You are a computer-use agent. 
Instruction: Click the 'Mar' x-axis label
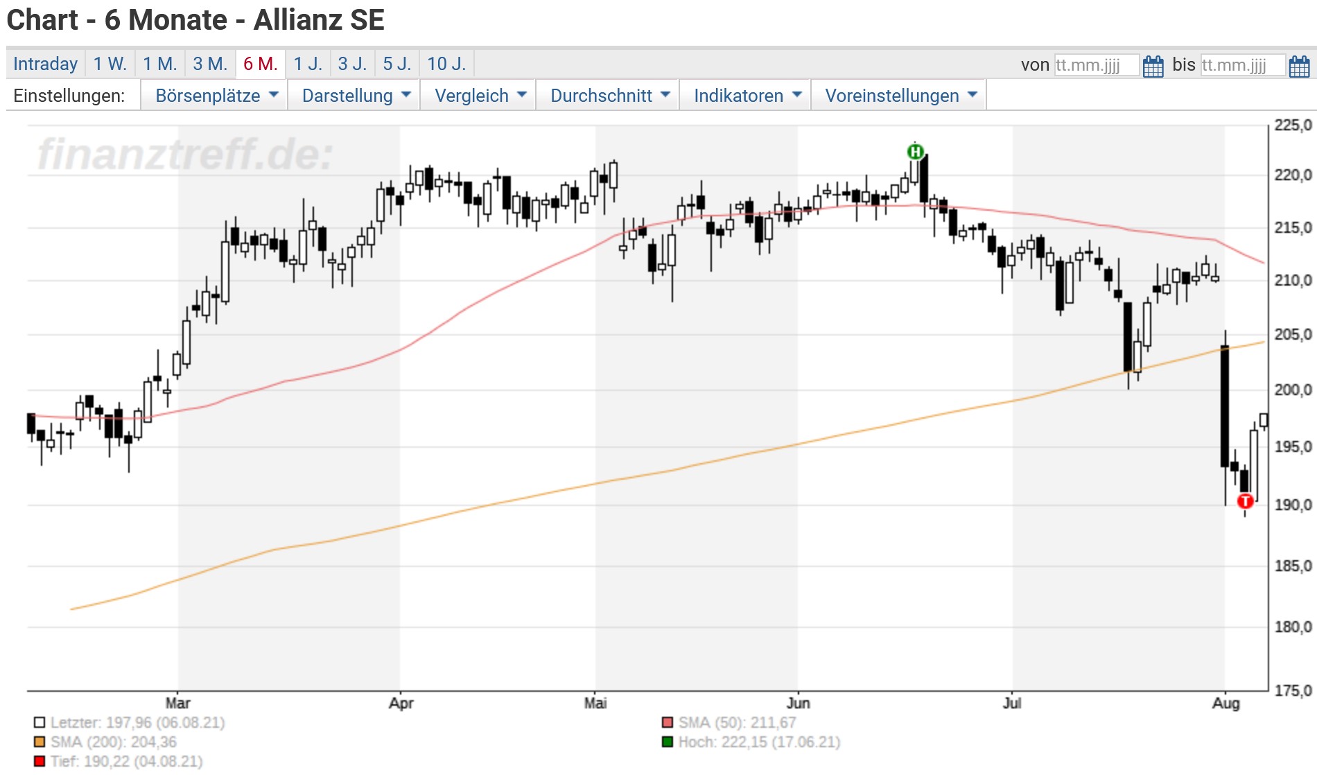point(178,703)
